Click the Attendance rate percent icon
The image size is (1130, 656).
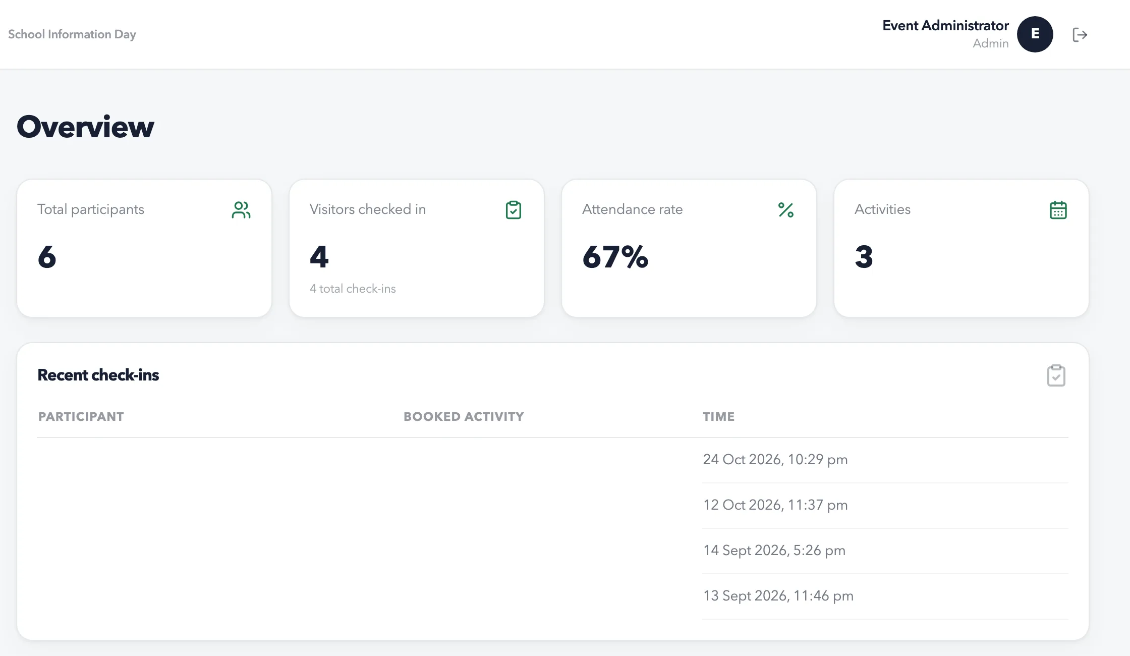[x=786, y=210]
